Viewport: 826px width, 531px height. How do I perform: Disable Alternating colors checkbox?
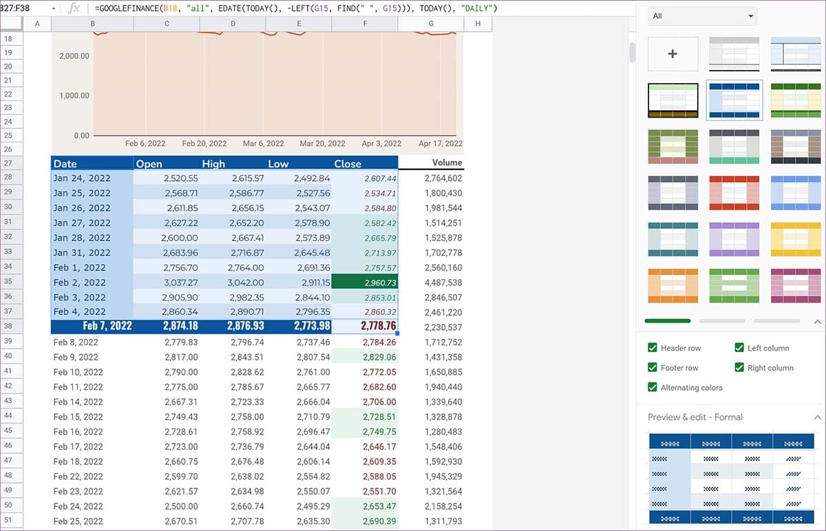tap(653, 387)
